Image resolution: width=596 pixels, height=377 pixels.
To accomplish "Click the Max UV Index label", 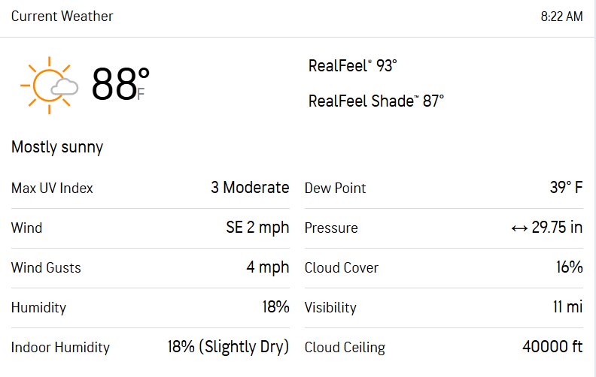I will pos(52,188).
